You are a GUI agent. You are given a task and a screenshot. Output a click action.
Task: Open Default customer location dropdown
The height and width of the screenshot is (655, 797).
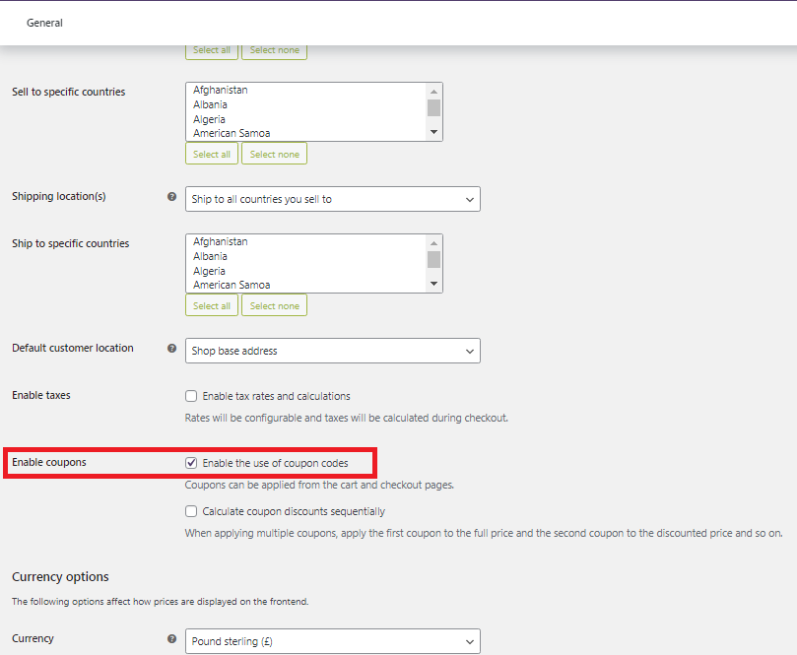point(332,351)
